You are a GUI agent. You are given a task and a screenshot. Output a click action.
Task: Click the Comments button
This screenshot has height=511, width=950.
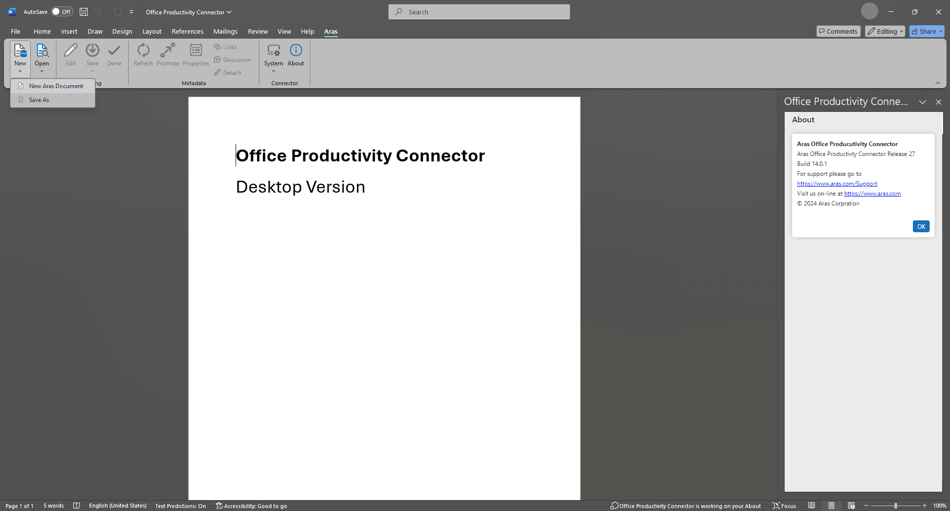point(838,31)
